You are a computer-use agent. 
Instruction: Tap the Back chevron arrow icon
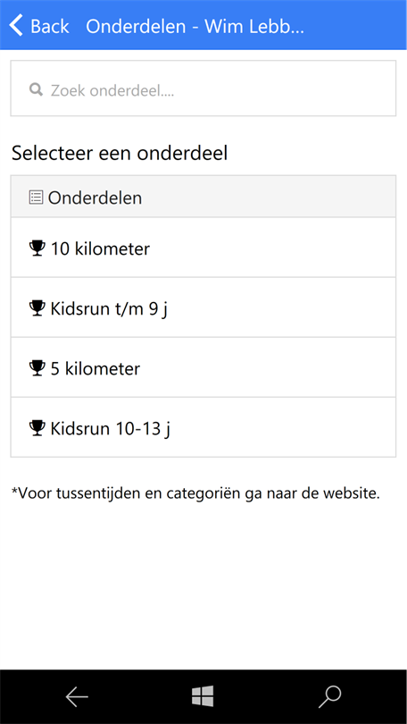[16, 25]
